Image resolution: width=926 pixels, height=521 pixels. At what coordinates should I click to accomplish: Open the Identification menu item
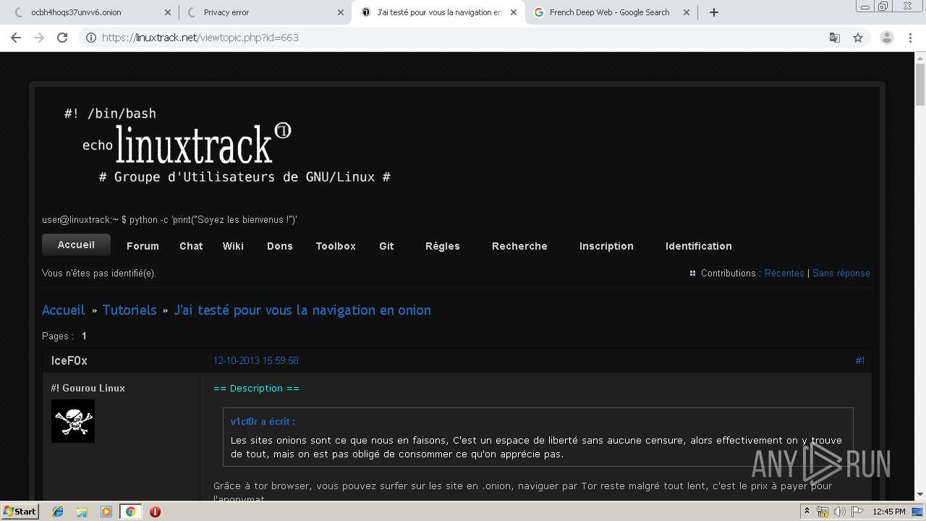(698, 246)
